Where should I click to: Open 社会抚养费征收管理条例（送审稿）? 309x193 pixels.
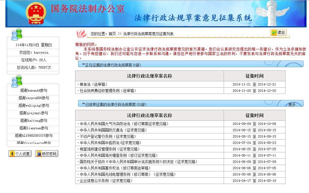pos(108,91)
